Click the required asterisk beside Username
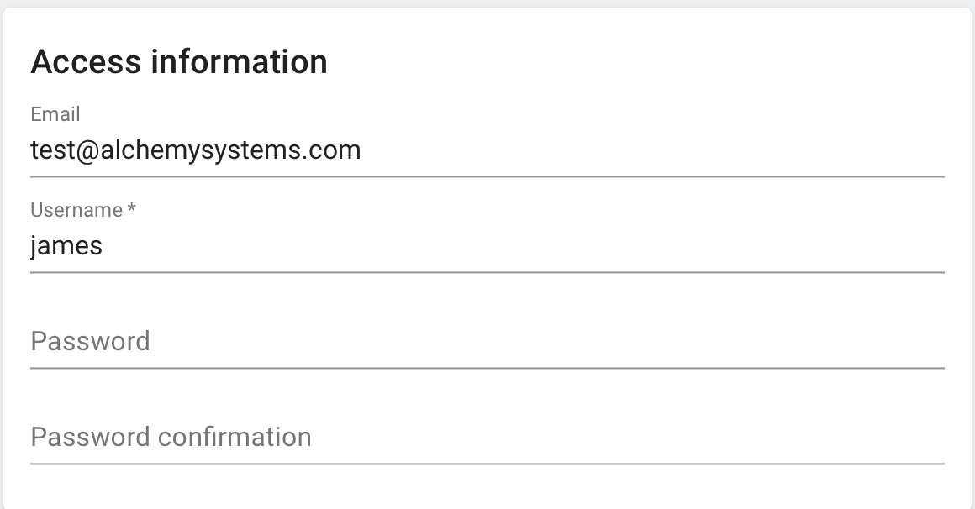The image size is (975, 509). [x=131, y=209]
